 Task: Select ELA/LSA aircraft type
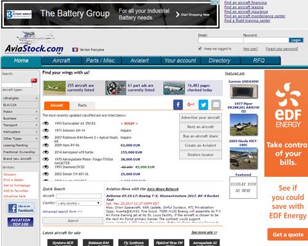(21, 105)
